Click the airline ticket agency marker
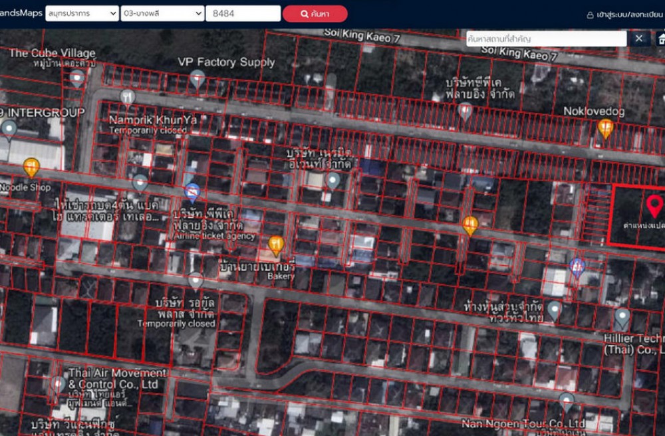This screenshot has height=436, width=665. [x=192, y=193]
